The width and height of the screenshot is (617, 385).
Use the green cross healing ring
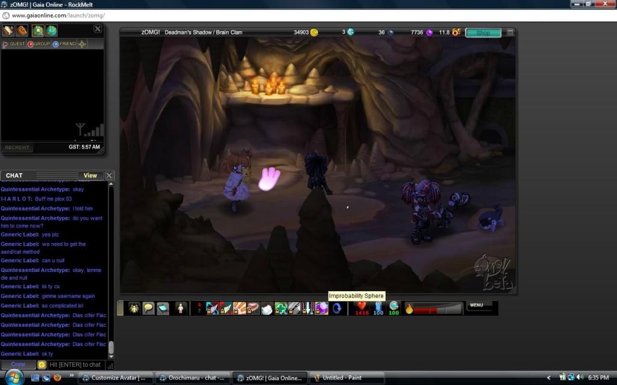pos(281,309)
